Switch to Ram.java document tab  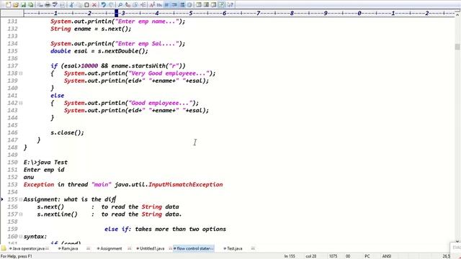(x=70, y=248)
